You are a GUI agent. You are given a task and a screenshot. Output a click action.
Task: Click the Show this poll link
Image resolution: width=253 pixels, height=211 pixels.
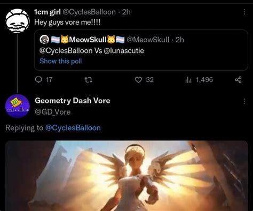click(61, 61)
